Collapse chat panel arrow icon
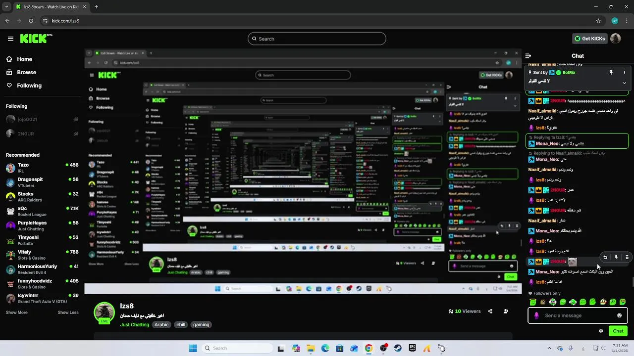Screen dimensions: 634x356 pyautogui.click(x=528, y=56)
